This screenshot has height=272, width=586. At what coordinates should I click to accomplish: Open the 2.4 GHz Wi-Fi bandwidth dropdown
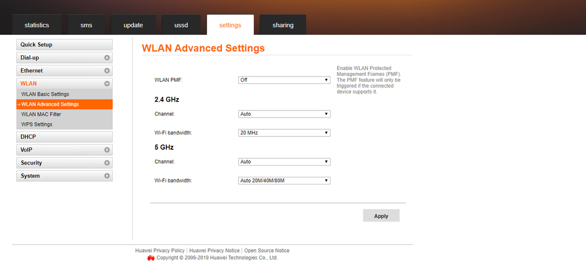(x=284, y=133)
